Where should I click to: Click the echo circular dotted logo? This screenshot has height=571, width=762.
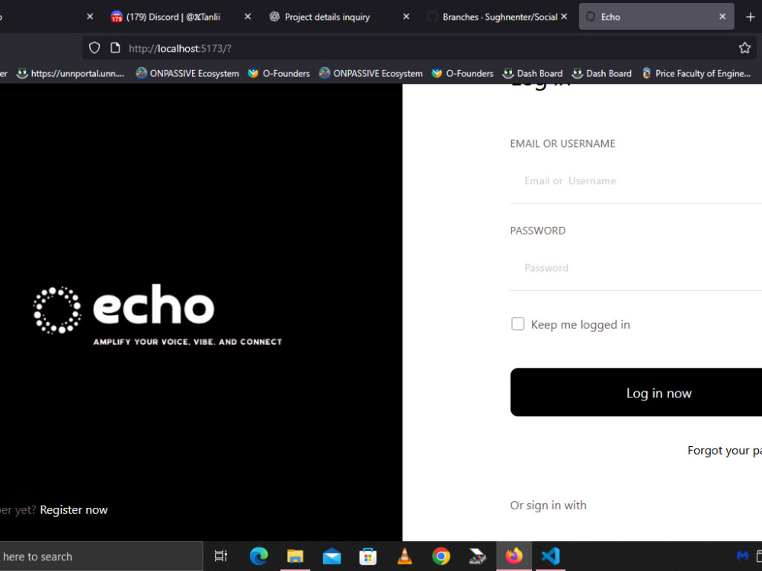[x=57, y=310]
